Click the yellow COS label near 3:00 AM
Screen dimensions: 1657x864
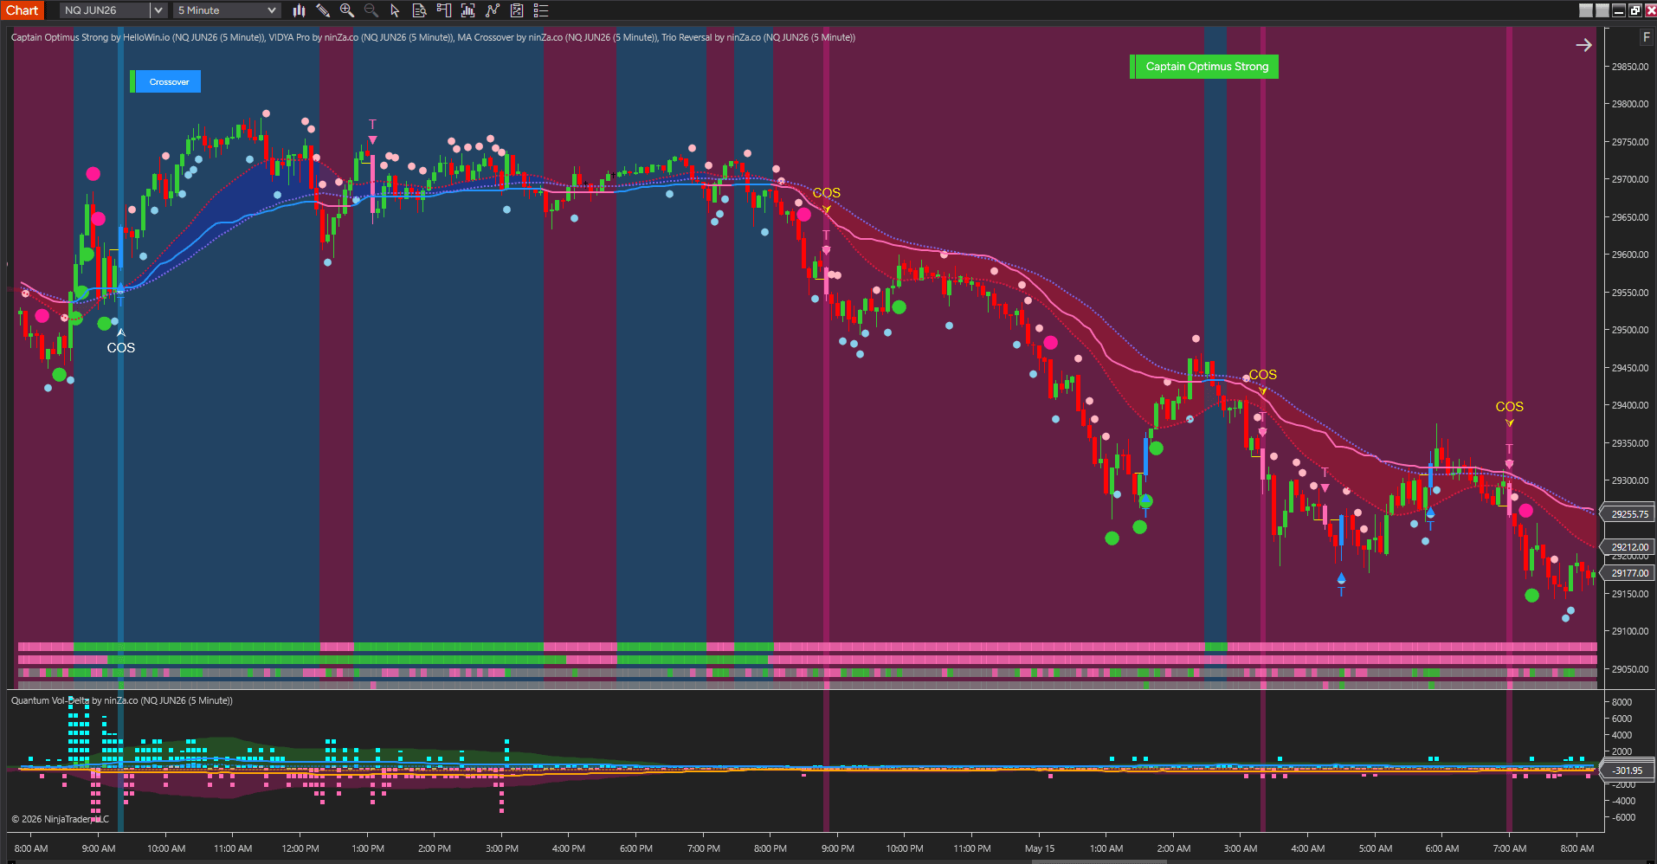pos(1262,375)
